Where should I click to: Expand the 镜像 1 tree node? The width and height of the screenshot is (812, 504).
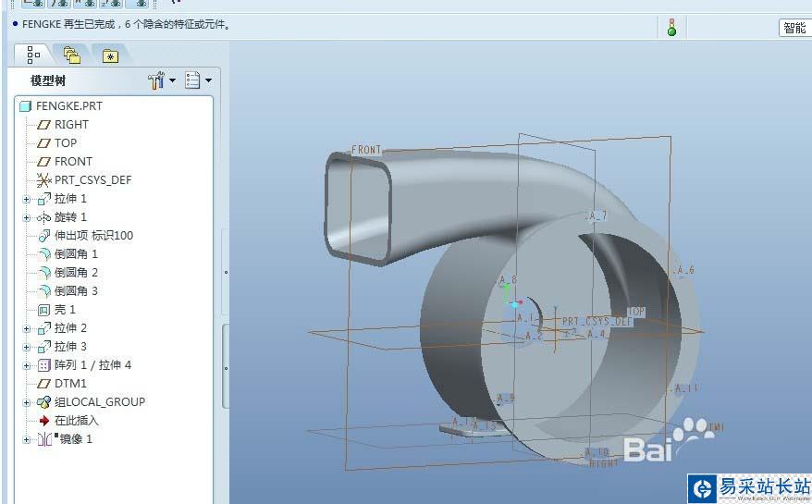tap(27, 440)
